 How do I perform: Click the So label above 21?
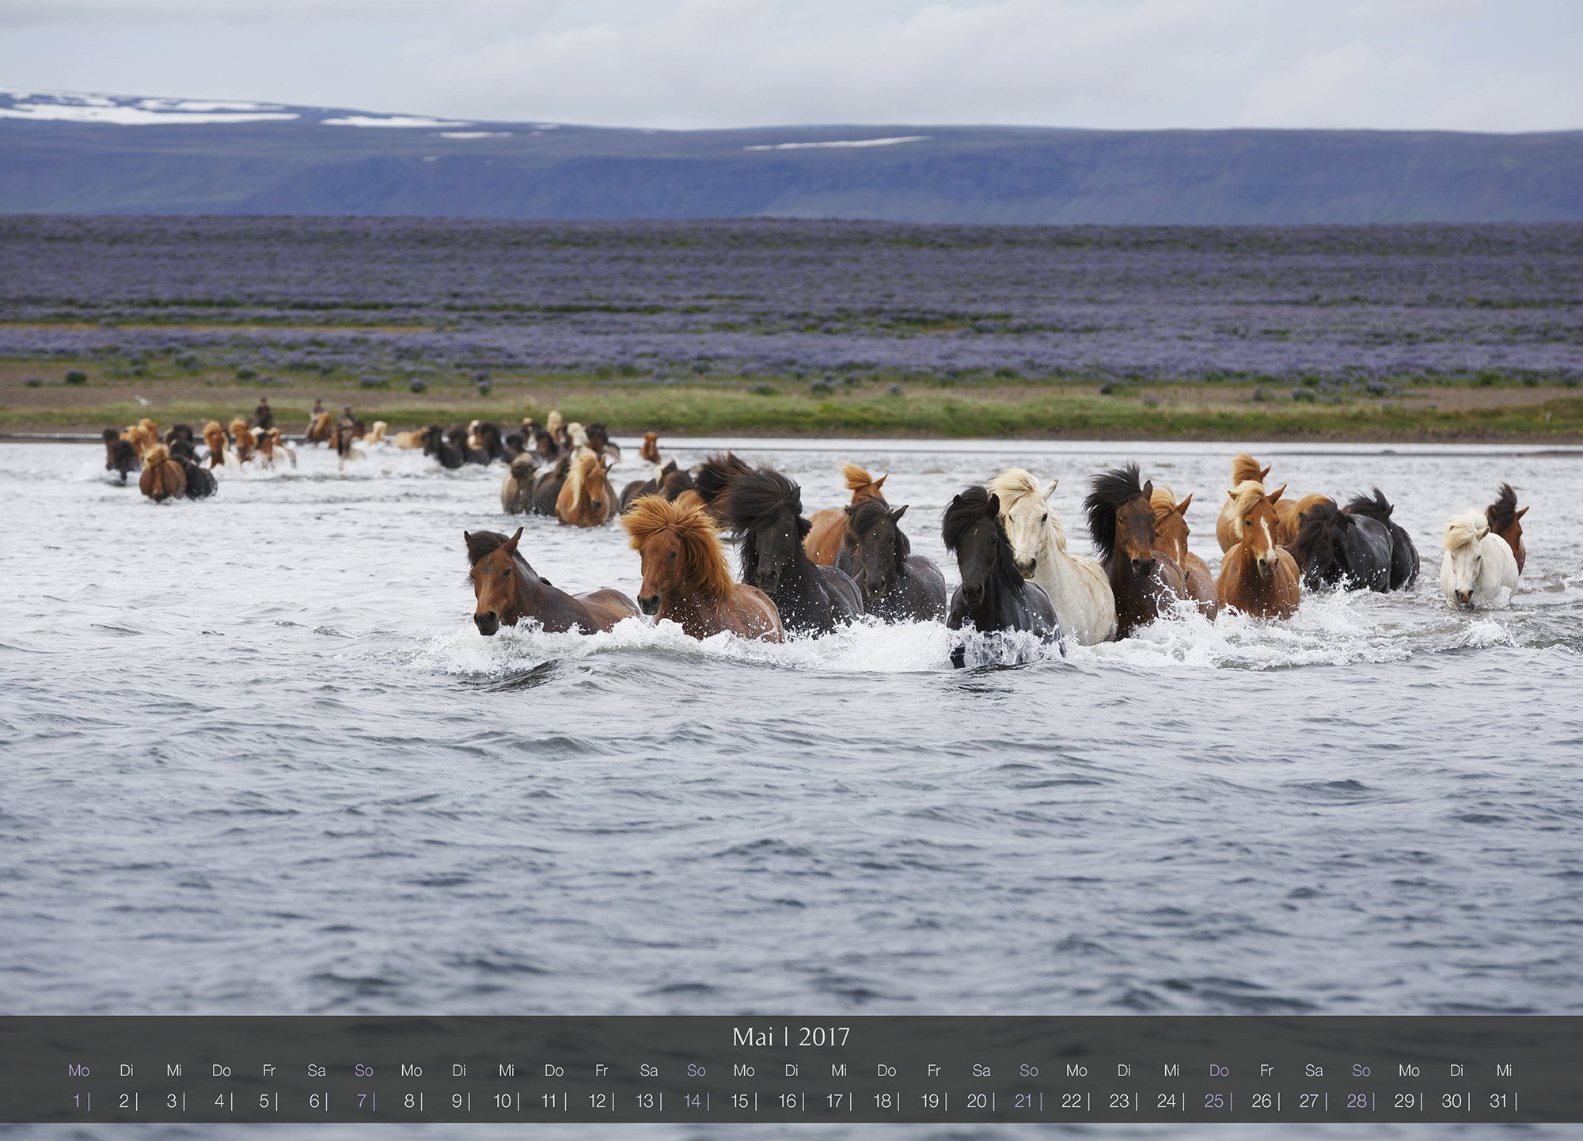pos(1028,1071)
